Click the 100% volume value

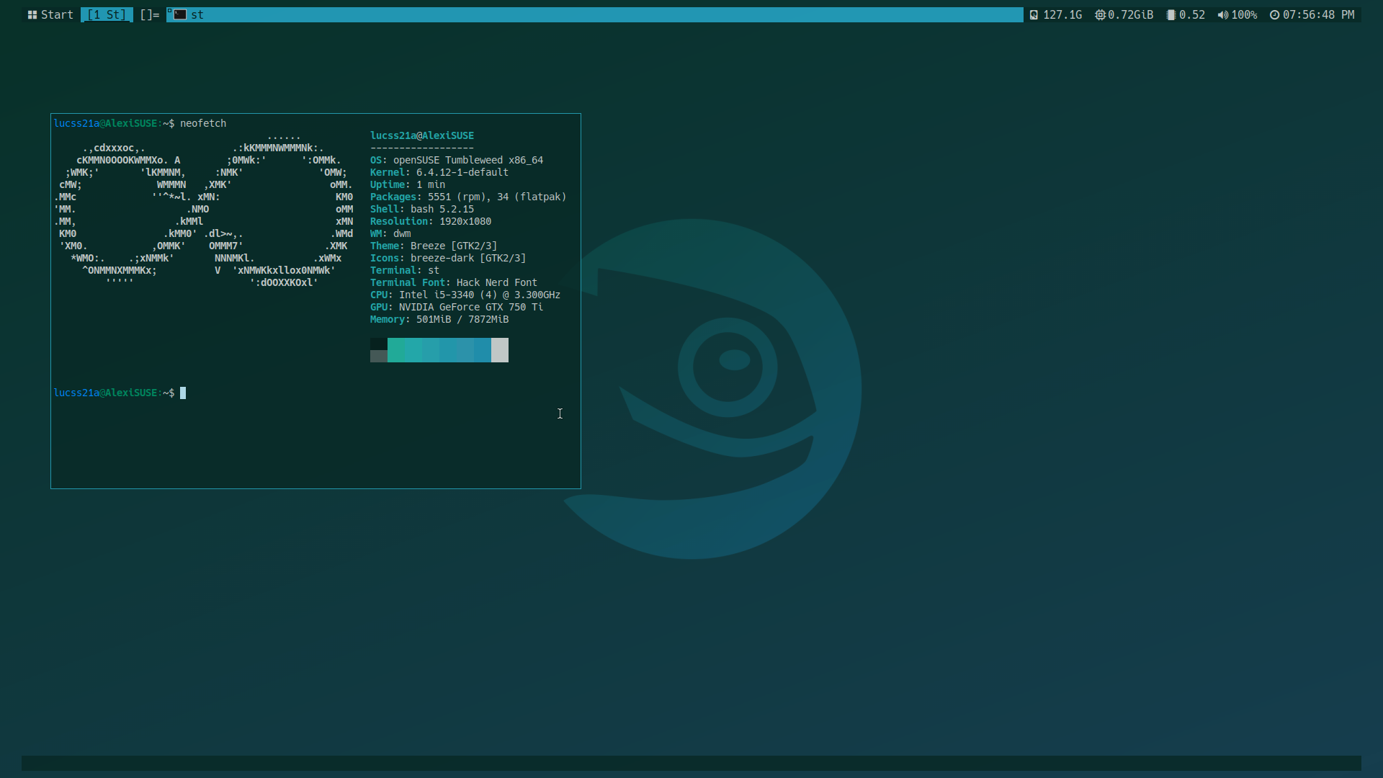pos(1244,14)
